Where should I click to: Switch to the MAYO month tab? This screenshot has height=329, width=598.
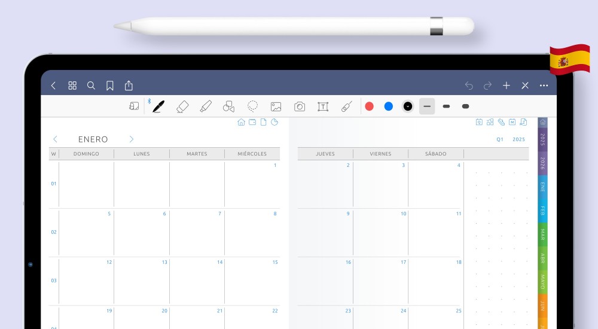pyautogui.click(x=543, y=282)
